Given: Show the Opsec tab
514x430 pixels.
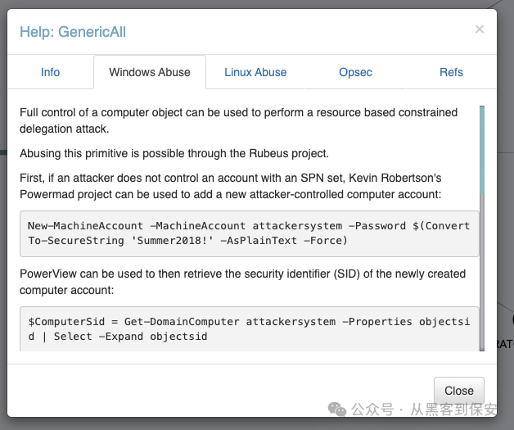Looking at the screenshot, I should pyautogui.click(x=355, y=72).
